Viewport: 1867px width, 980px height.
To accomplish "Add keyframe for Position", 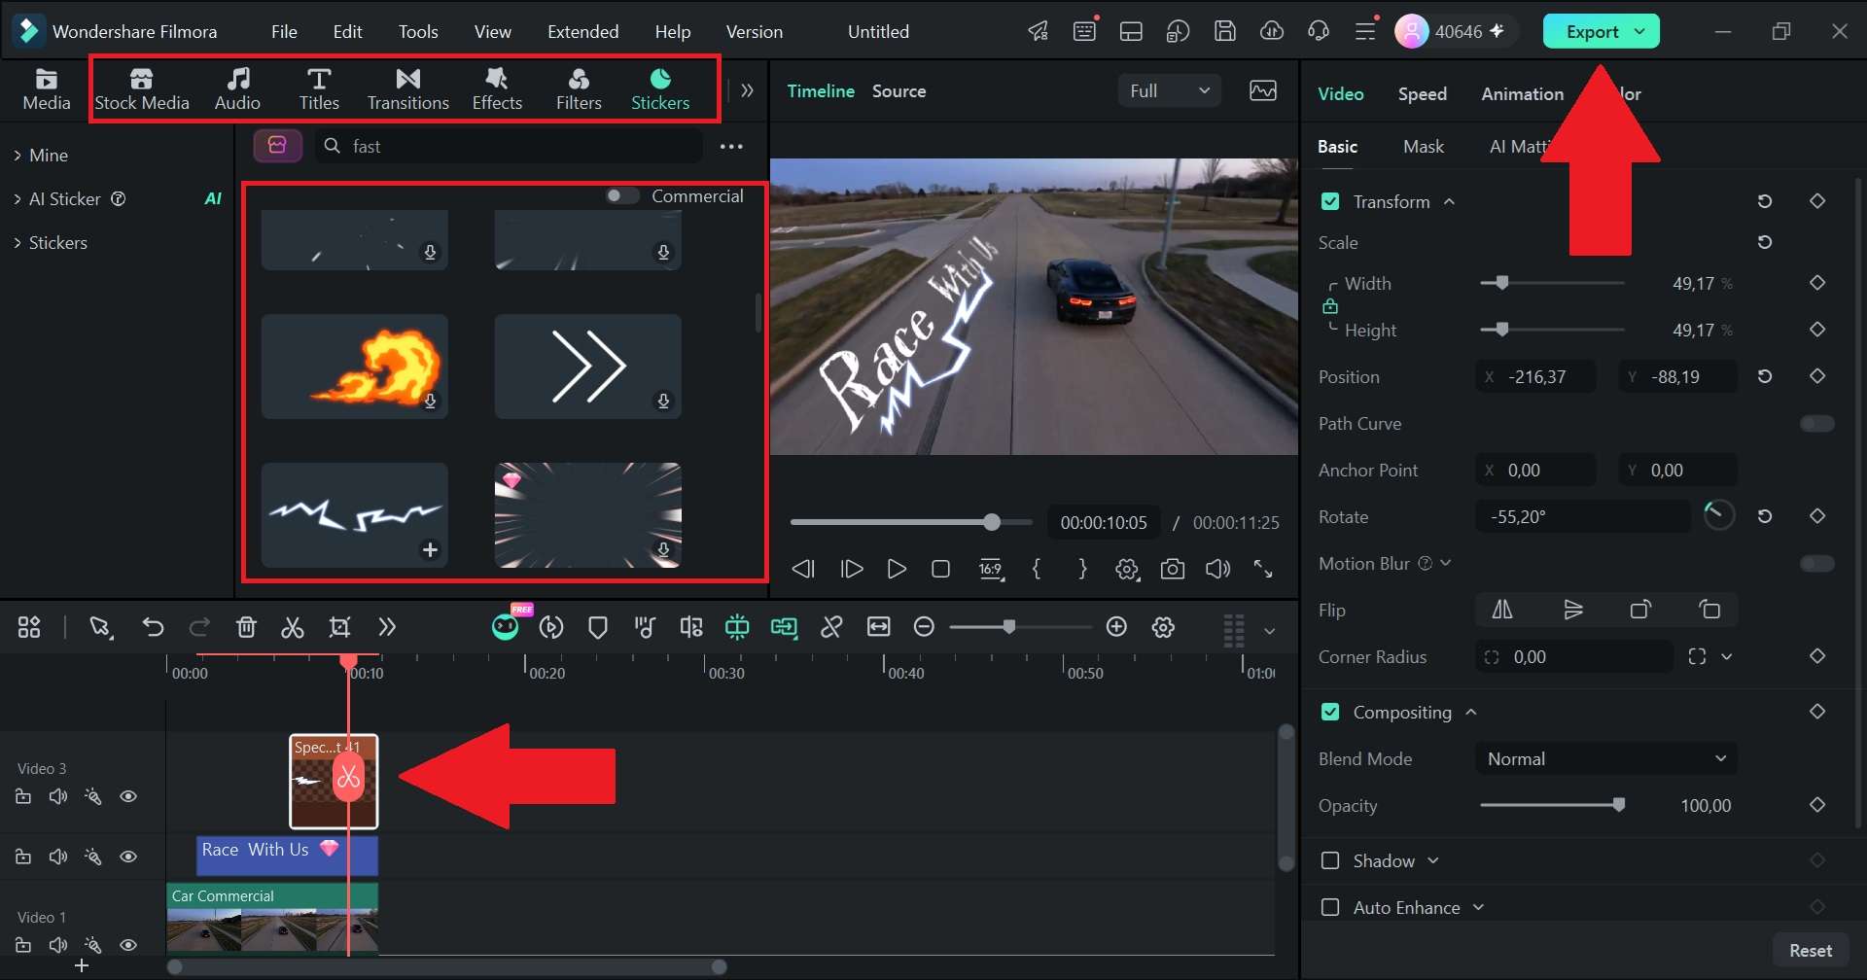I will 1817,376.
